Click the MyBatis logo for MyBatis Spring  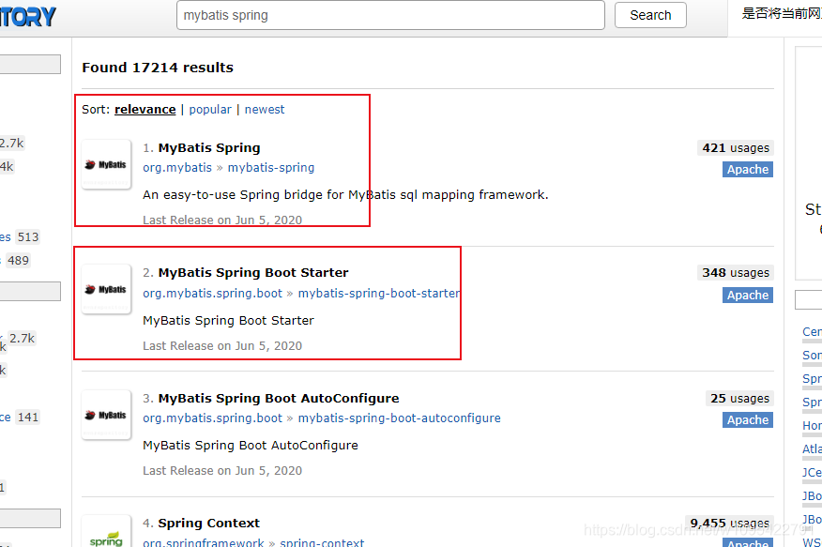106,164
